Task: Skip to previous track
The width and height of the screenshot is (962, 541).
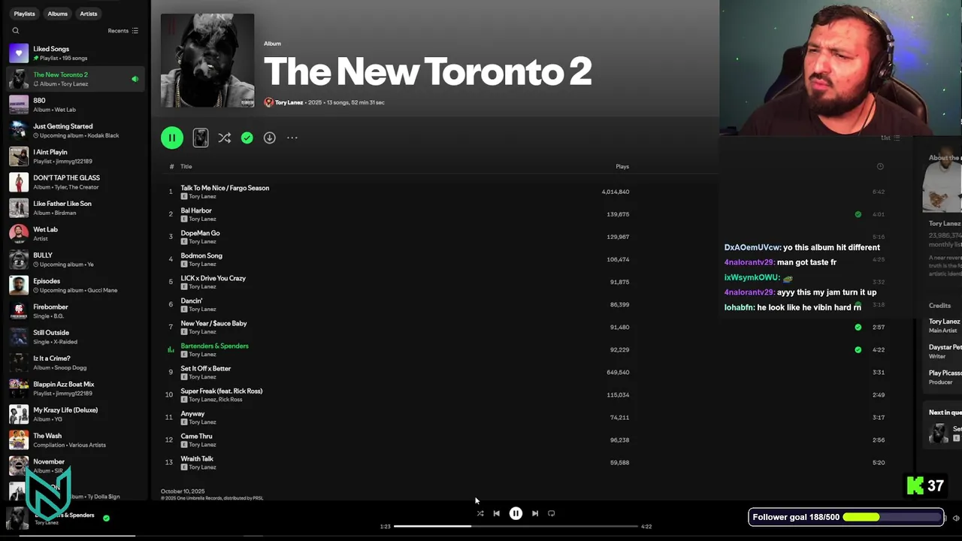Action: click(496, 513)
